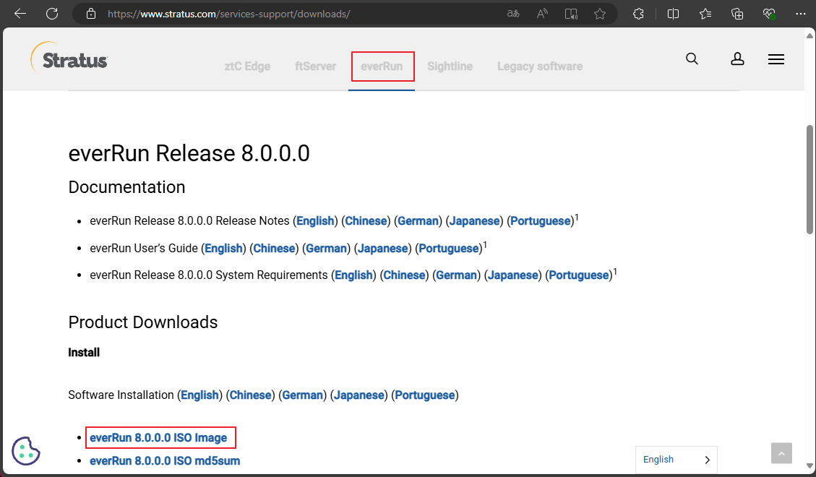Open the user account icon
The width and height of the screenshot is (816, 477).
click(x=737, y=59)
